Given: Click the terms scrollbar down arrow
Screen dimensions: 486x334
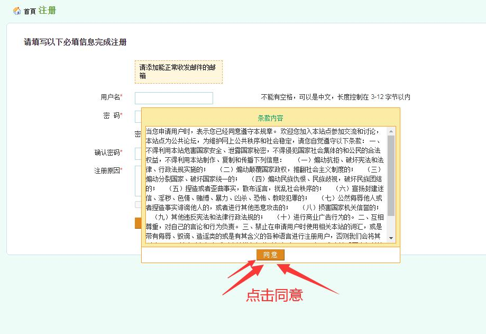Looking at the screenshot, I should tap(391, 239).
